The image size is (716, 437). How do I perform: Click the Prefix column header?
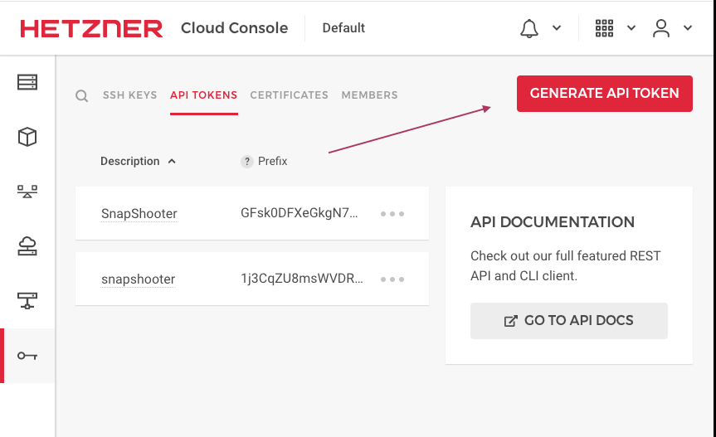click(x=273, y=161)
